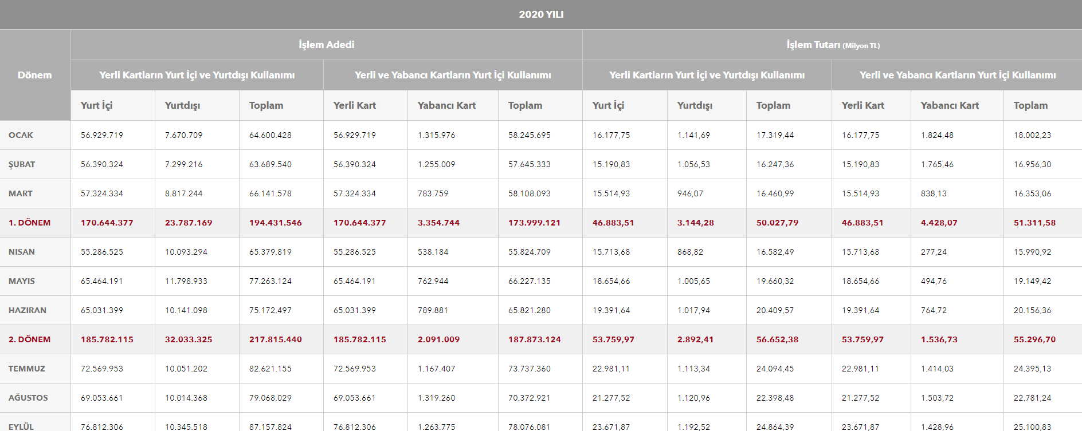
Task: Click value 64.600.428 in OCAK row
Action: click(x=270, y=135)
